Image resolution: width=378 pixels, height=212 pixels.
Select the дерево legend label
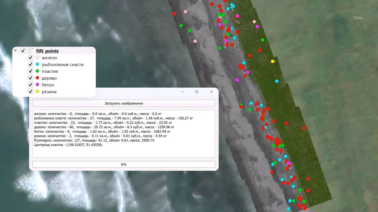[49, 78]
